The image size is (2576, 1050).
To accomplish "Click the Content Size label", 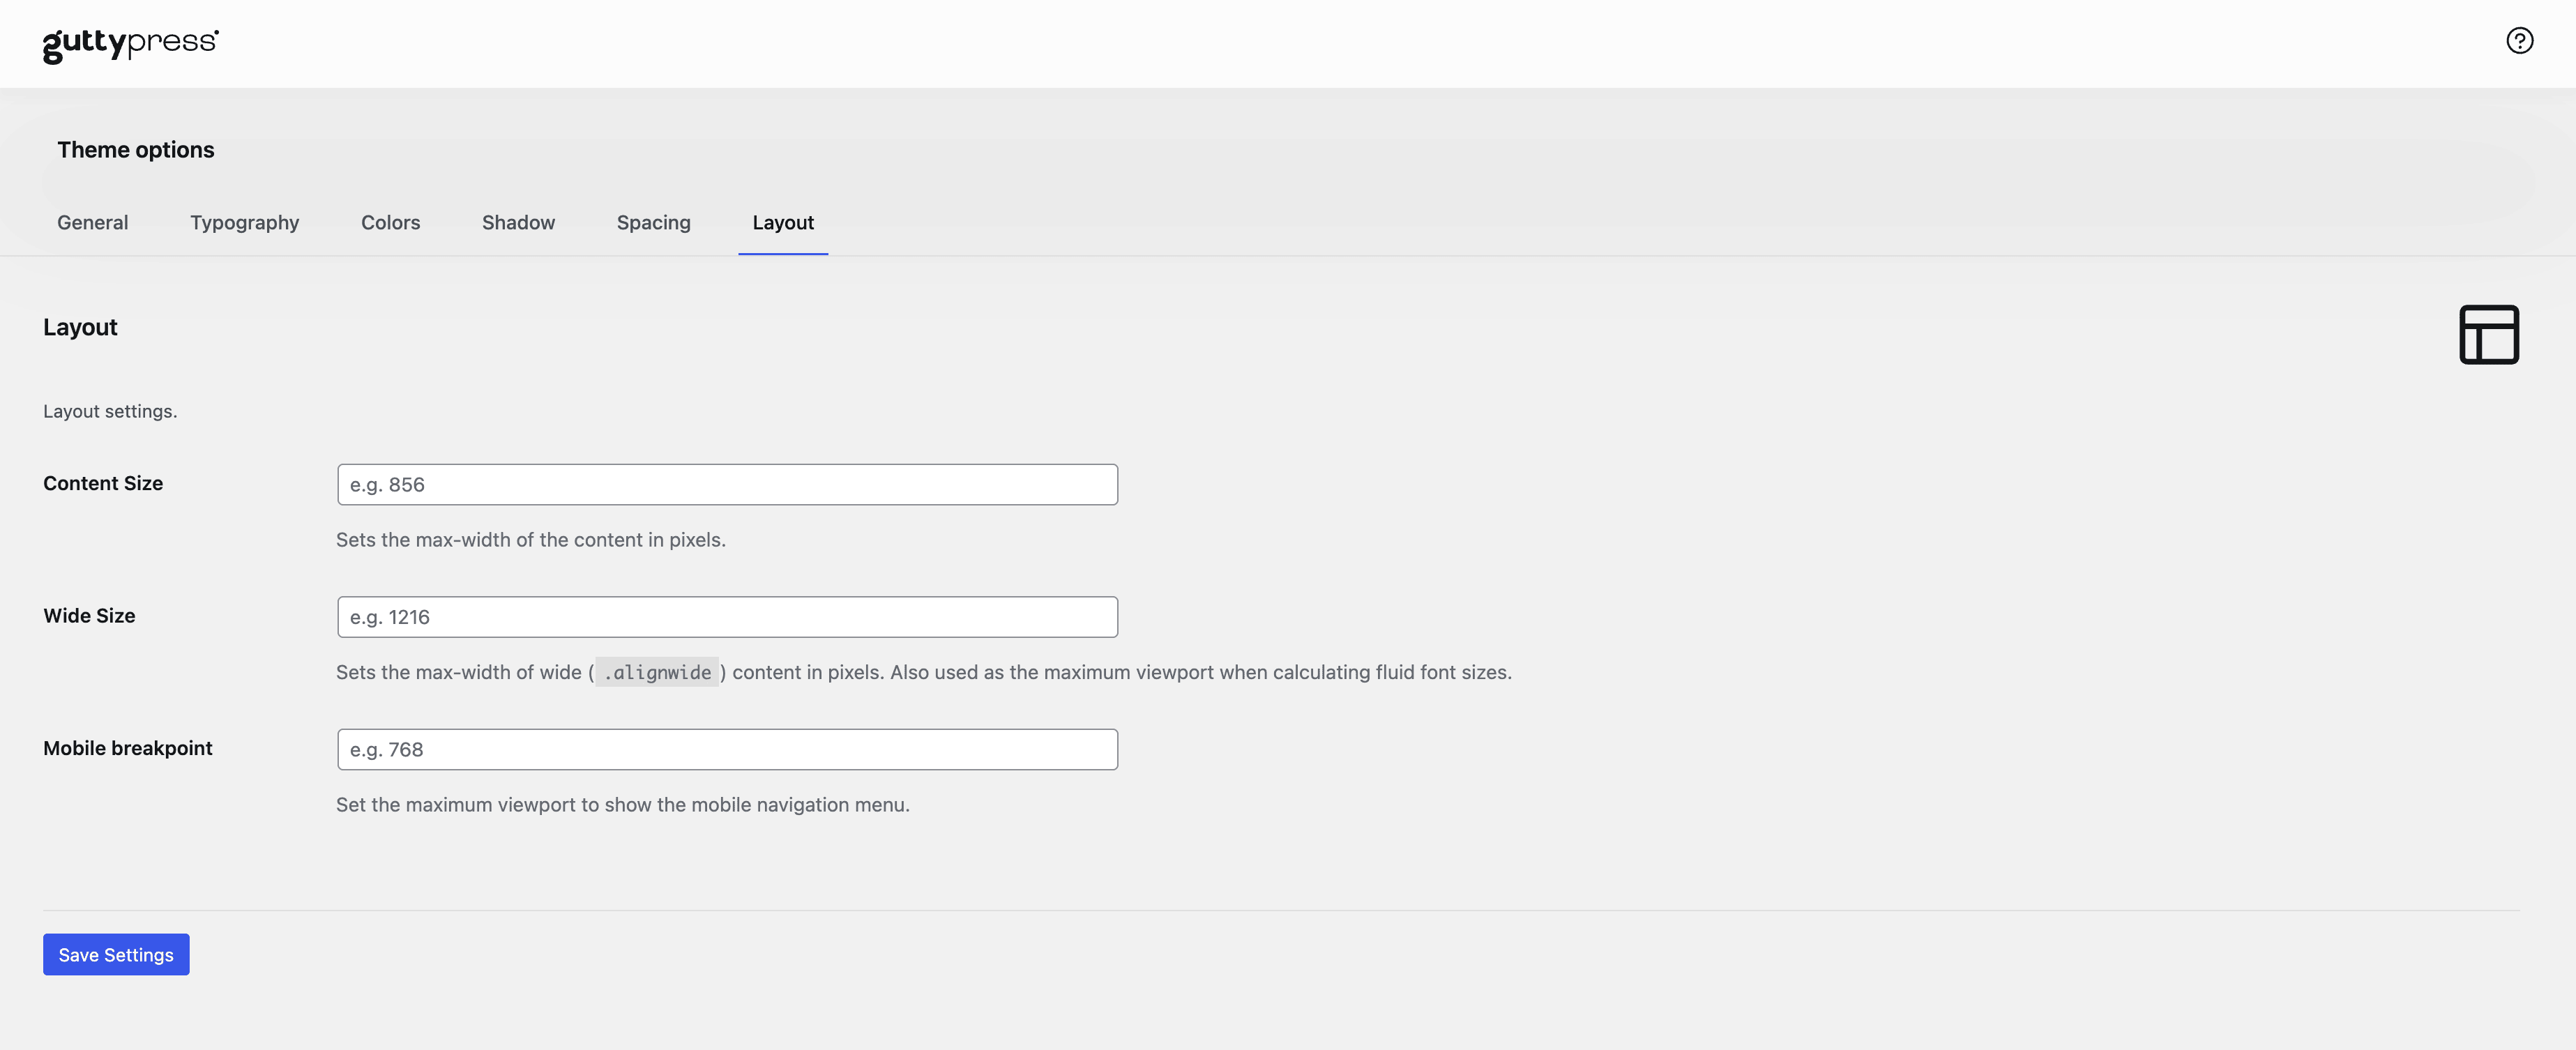I will point(103,483).
